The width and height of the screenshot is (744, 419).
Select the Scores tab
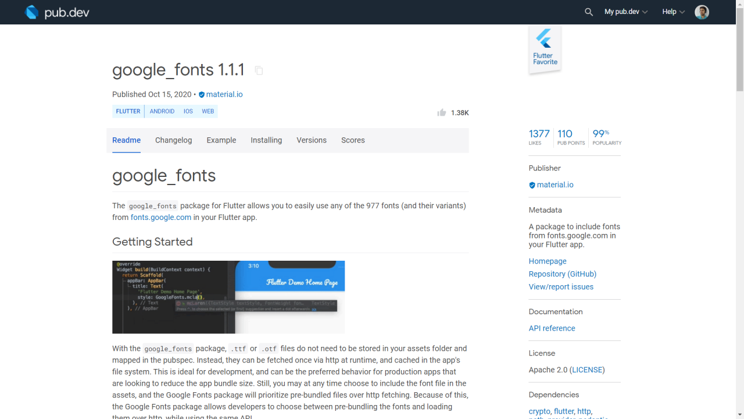(x=353, y=140)
